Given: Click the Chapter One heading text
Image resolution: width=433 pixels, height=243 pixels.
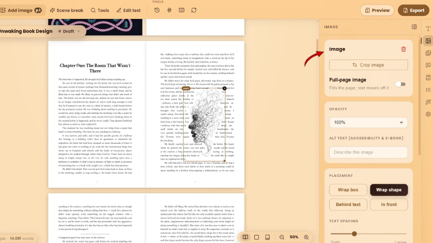Looking at the screenshot, I should coord(95,68).
